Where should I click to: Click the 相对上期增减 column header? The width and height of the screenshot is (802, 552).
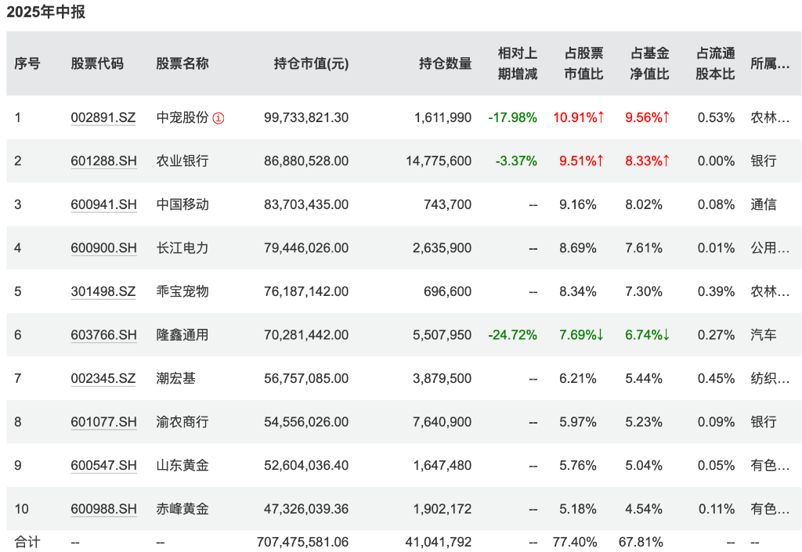tap(518, 63)
